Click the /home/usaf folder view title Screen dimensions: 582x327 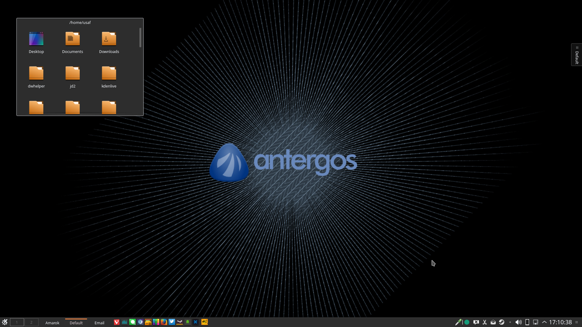coord(80,22)
